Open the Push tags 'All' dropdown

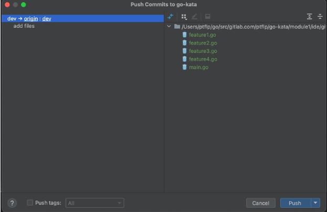point(94,203)
